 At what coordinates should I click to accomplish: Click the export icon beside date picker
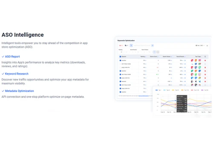pyautogui.click(x=207, y=46)
